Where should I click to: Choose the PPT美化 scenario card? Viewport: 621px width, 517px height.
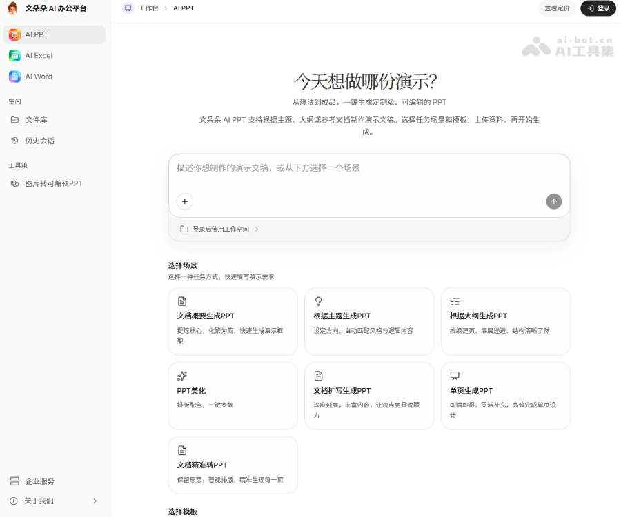(x=233, y=396)
